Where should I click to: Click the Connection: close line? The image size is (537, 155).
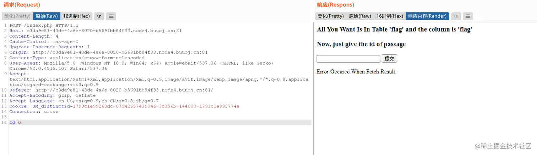click(34, 111)
